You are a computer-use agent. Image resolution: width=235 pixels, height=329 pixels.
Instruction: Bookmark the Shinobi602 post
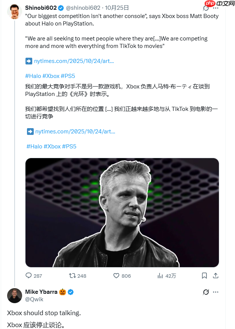(x=204, y=275)
